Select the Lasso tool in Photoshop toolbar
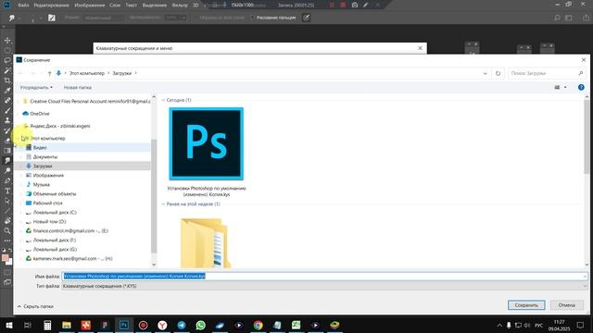 tap(7, 60)
